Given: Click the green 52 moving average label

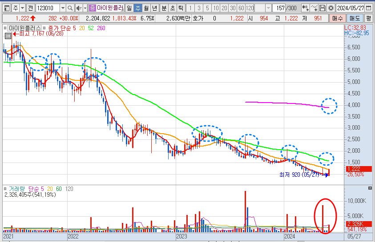Looking at the screenshot, I should (91, 28).
